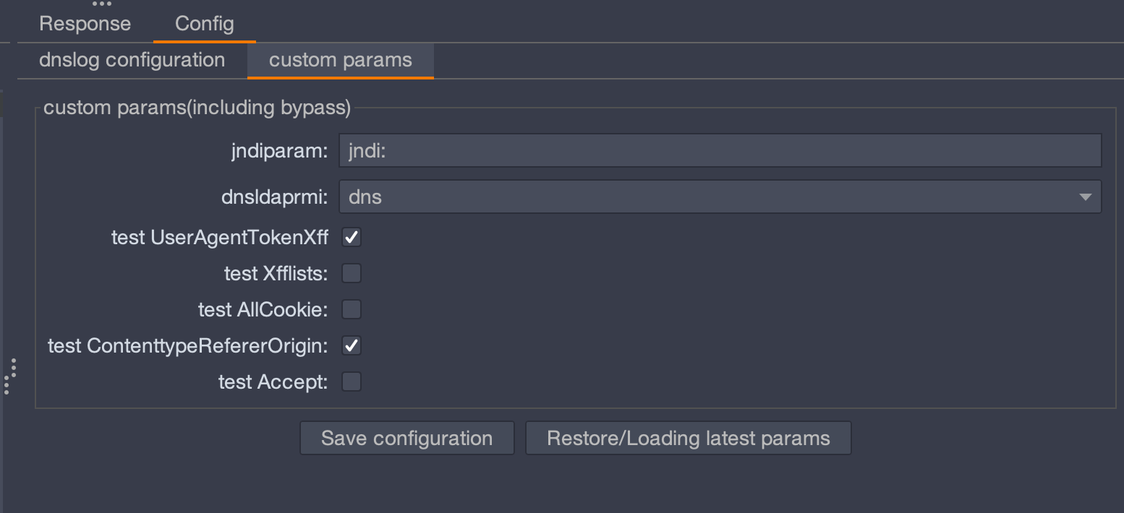Click the Save configuration button

(406, 438)
